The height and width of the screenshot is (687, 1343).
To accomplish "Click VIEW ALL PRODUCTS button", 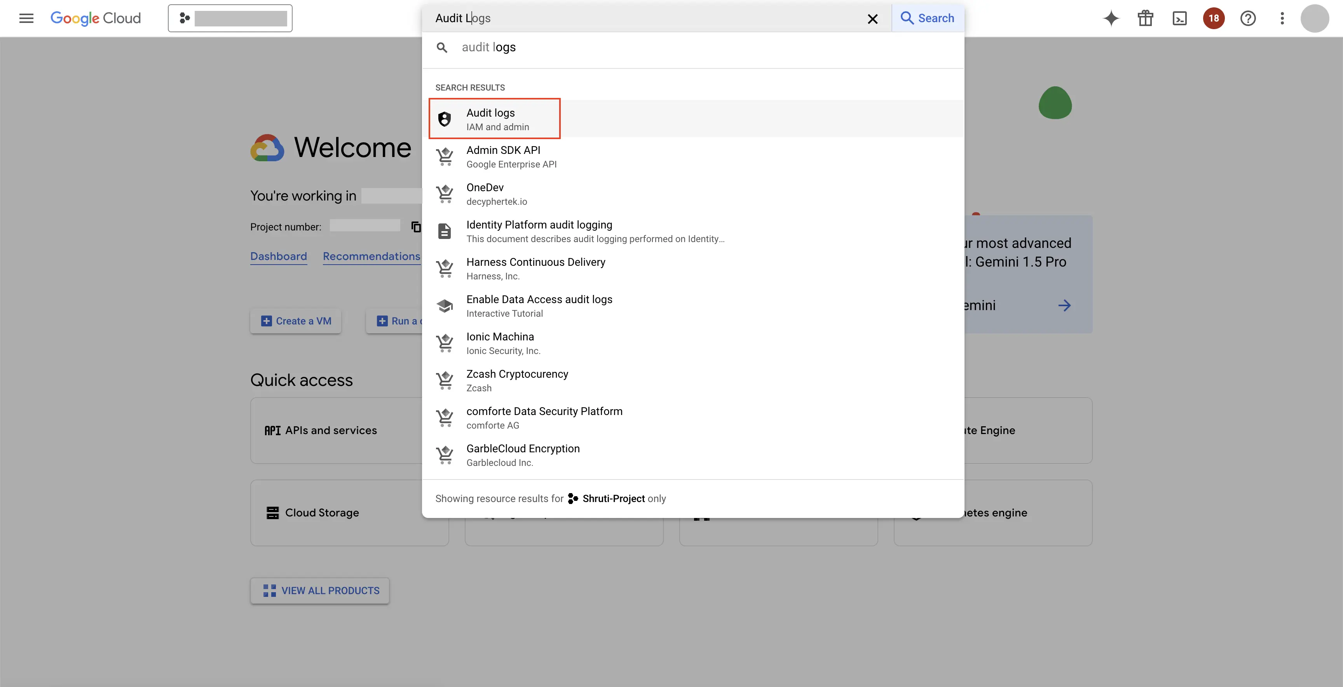I will 320,591.
